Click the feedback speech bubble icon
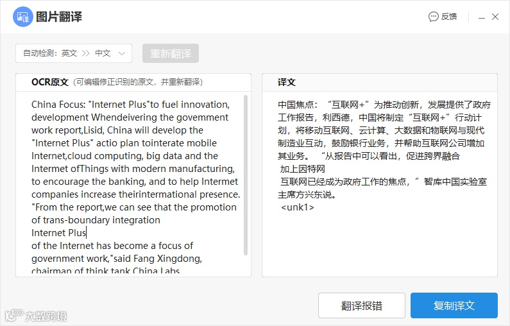The image size is (510, 326). pos(433,17)
